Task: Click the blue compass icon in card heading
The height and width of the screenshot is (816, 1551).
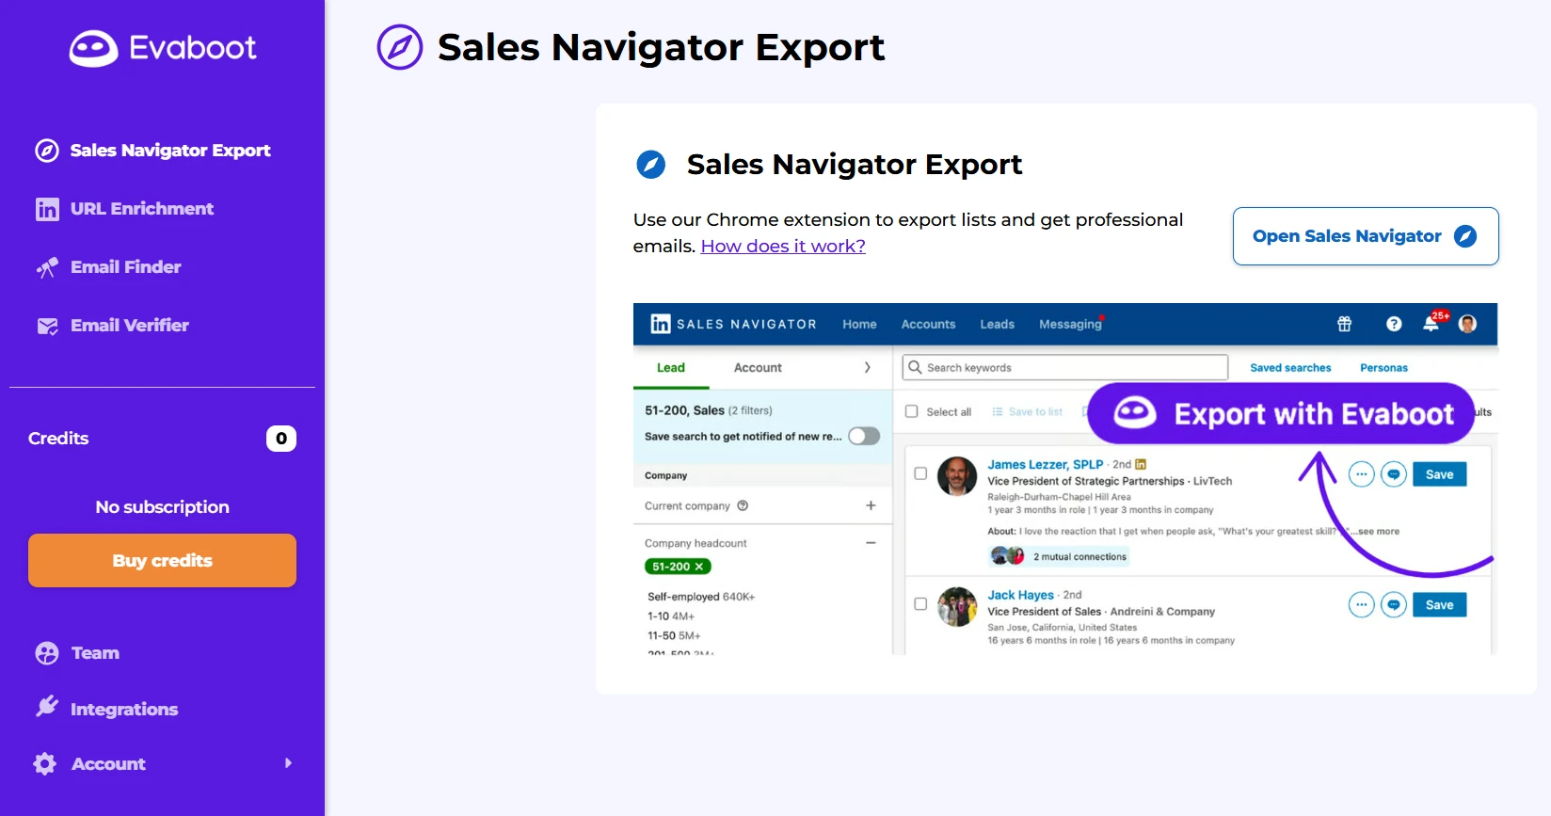Action: tap(650, 165)
